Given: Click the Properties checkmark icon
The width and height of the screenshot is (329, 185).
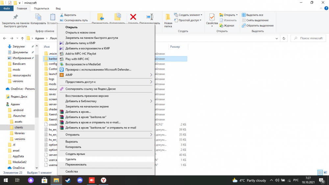Looking at the screenshot, I should [x=212, y=17].
